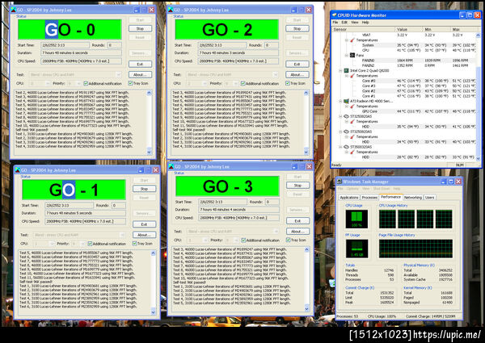The height and width of the screenshot is (343, 485).
Task: Open File menu in Hardware Monitor
Action: click(x=335, y=23)
